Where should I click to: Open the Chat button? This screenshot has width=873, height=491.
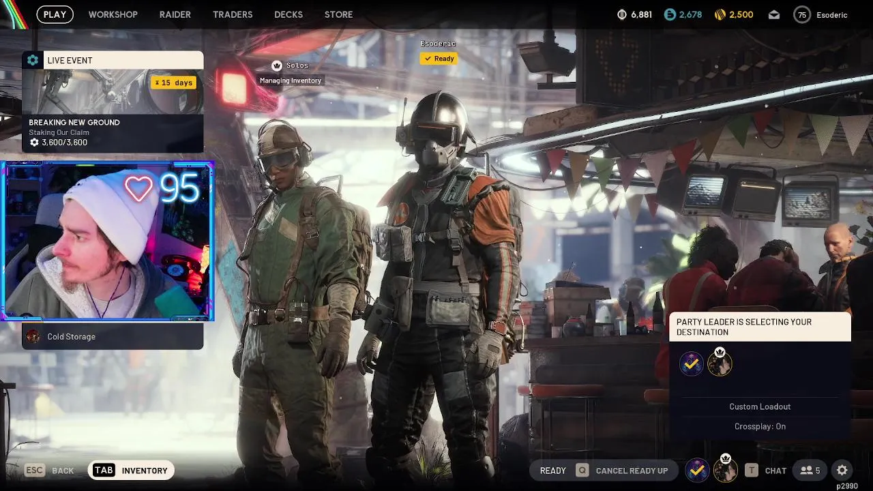pos(766,471)
